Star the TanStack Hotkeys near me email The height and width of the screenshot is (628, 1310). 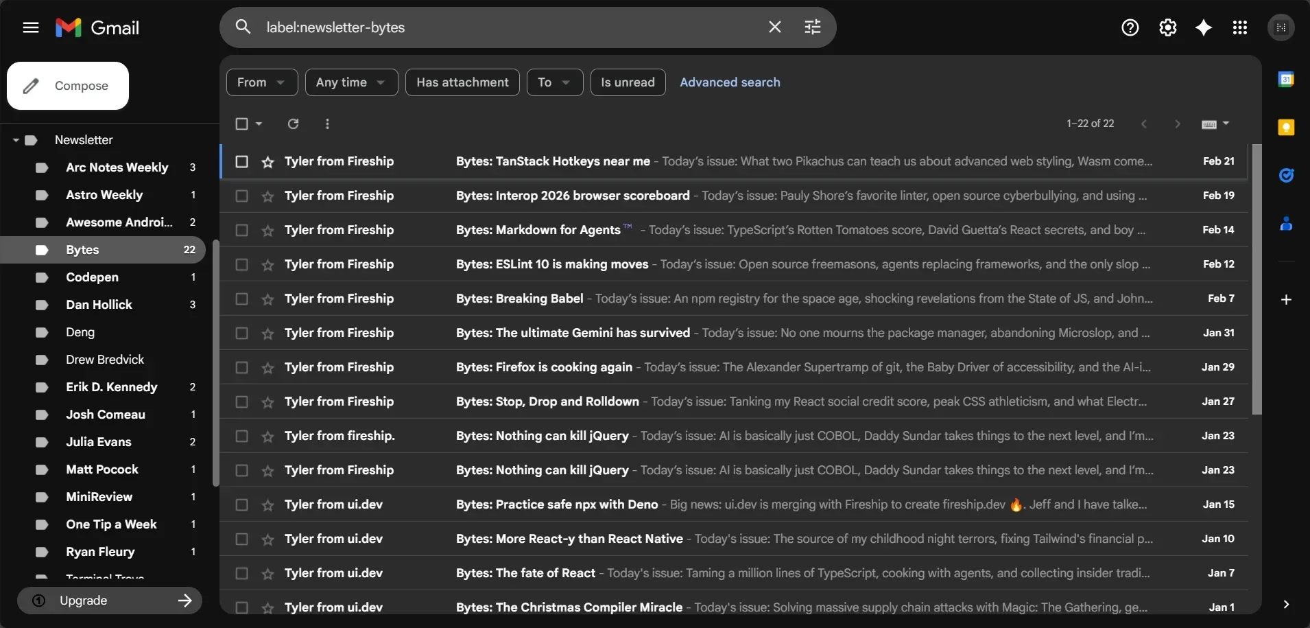pos(267,162)
